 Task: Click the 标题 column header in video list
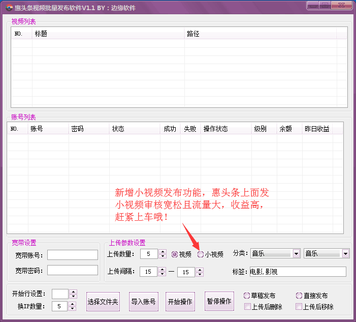point(108,34)
